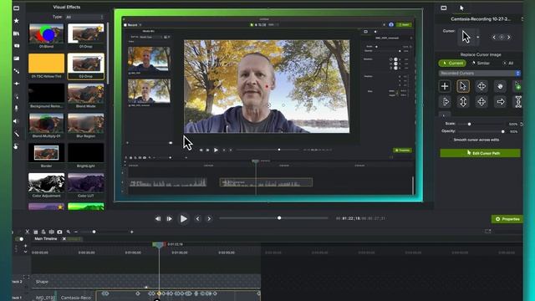
Task: Select the vertical resize cursor image
Action: coord(463,102)
